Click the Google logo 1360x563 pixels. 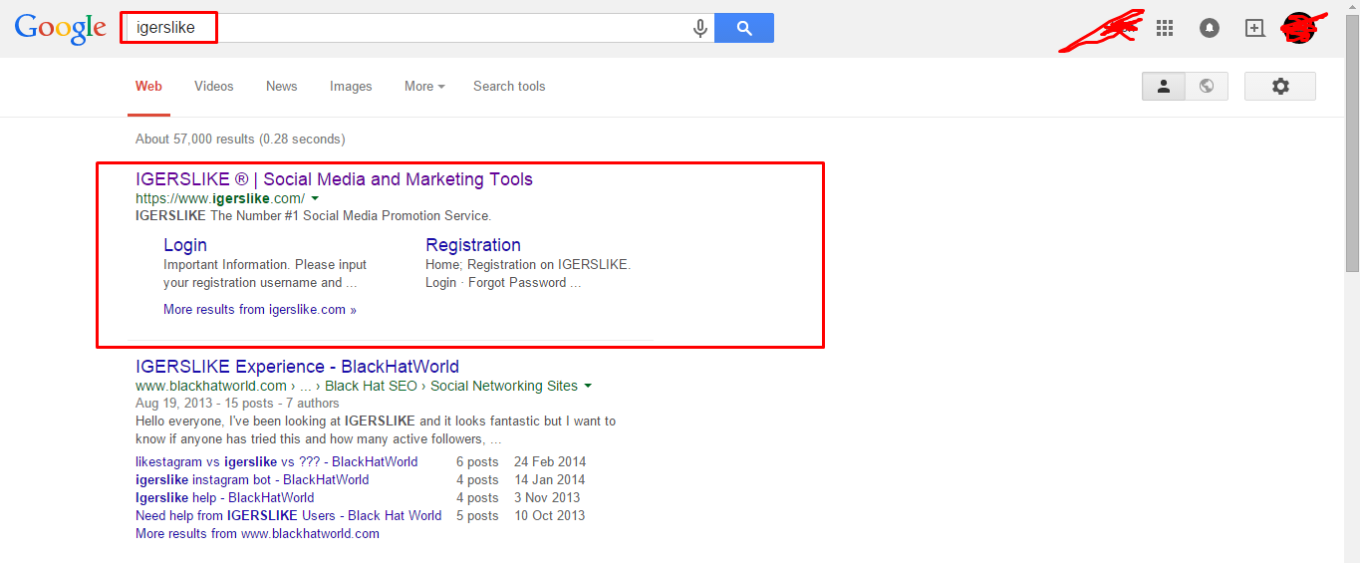[x=60, y=28]
